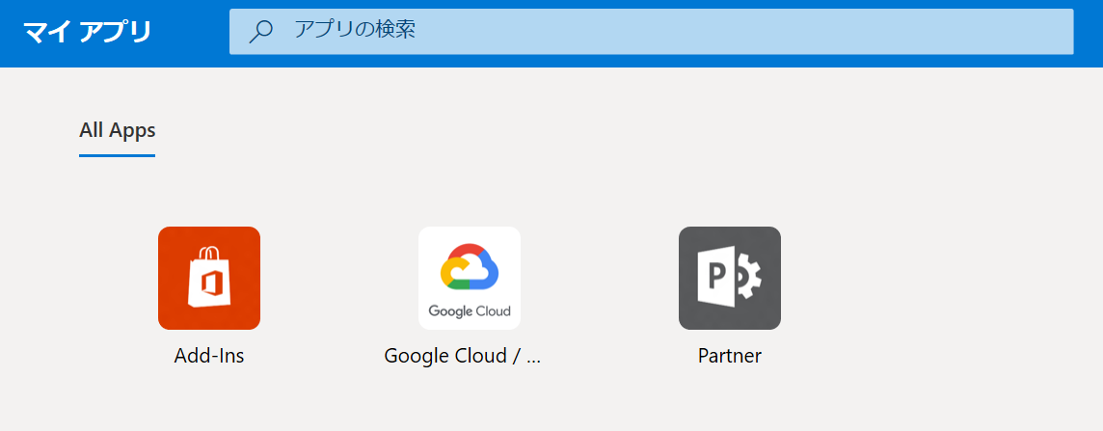1103x431 pixels.
Task: Click the マイ アプリ header title
Action: pos(88,32)
